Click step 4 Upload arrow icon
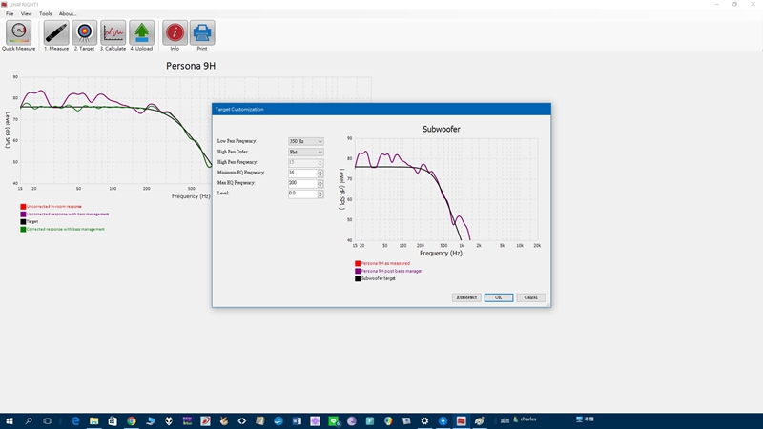This screenshot has height=429, width=763. click(141, 33)
